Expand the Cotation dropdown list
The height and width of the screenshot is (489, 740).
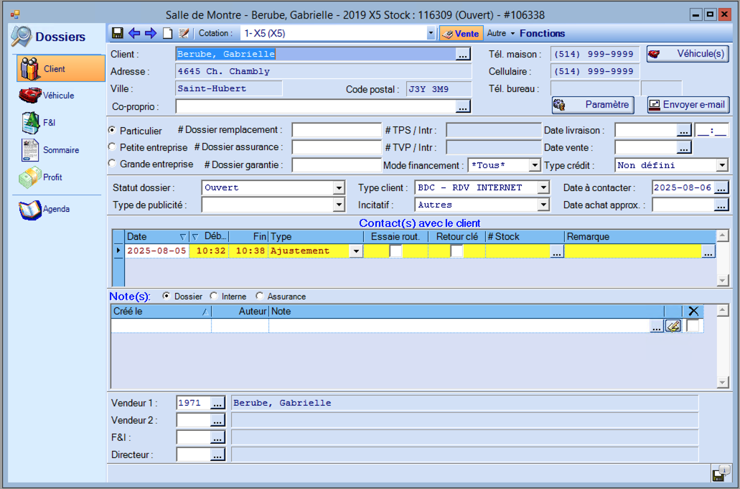[x=431, y=34]
